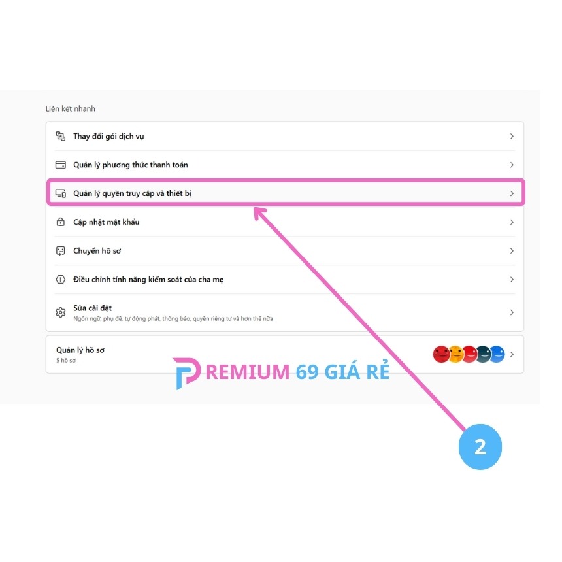Image resolution: width=562 pixels, height=562 pixels.
Task: Click the parental controls warning icon
Action: pos(61,280)
